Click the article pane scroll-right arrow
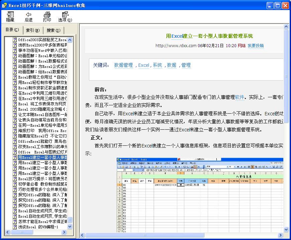This screenshot has width=291, height=240. click(281, 235)
